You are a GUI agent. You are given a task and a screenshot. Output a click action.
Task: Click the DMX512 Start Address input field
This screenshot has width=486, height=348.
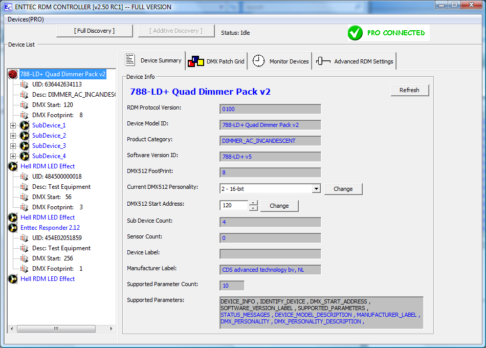[234, 205]
